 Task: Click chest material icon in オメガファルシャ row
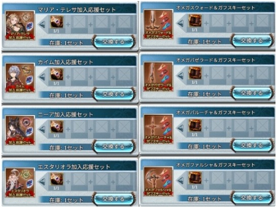point(195,178)
